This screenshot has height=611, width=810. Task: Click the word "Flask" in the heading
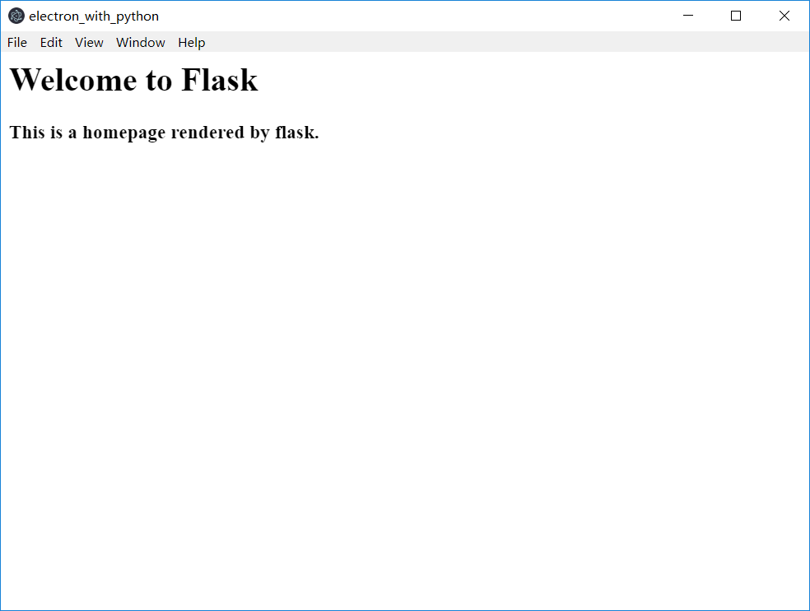pos(220,80)
